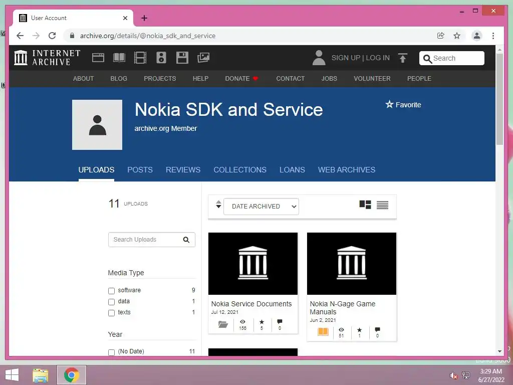Open the Nokia Service Documents thumbnail
The width and height of the screenshot is (513, 385).
(253, 264)
